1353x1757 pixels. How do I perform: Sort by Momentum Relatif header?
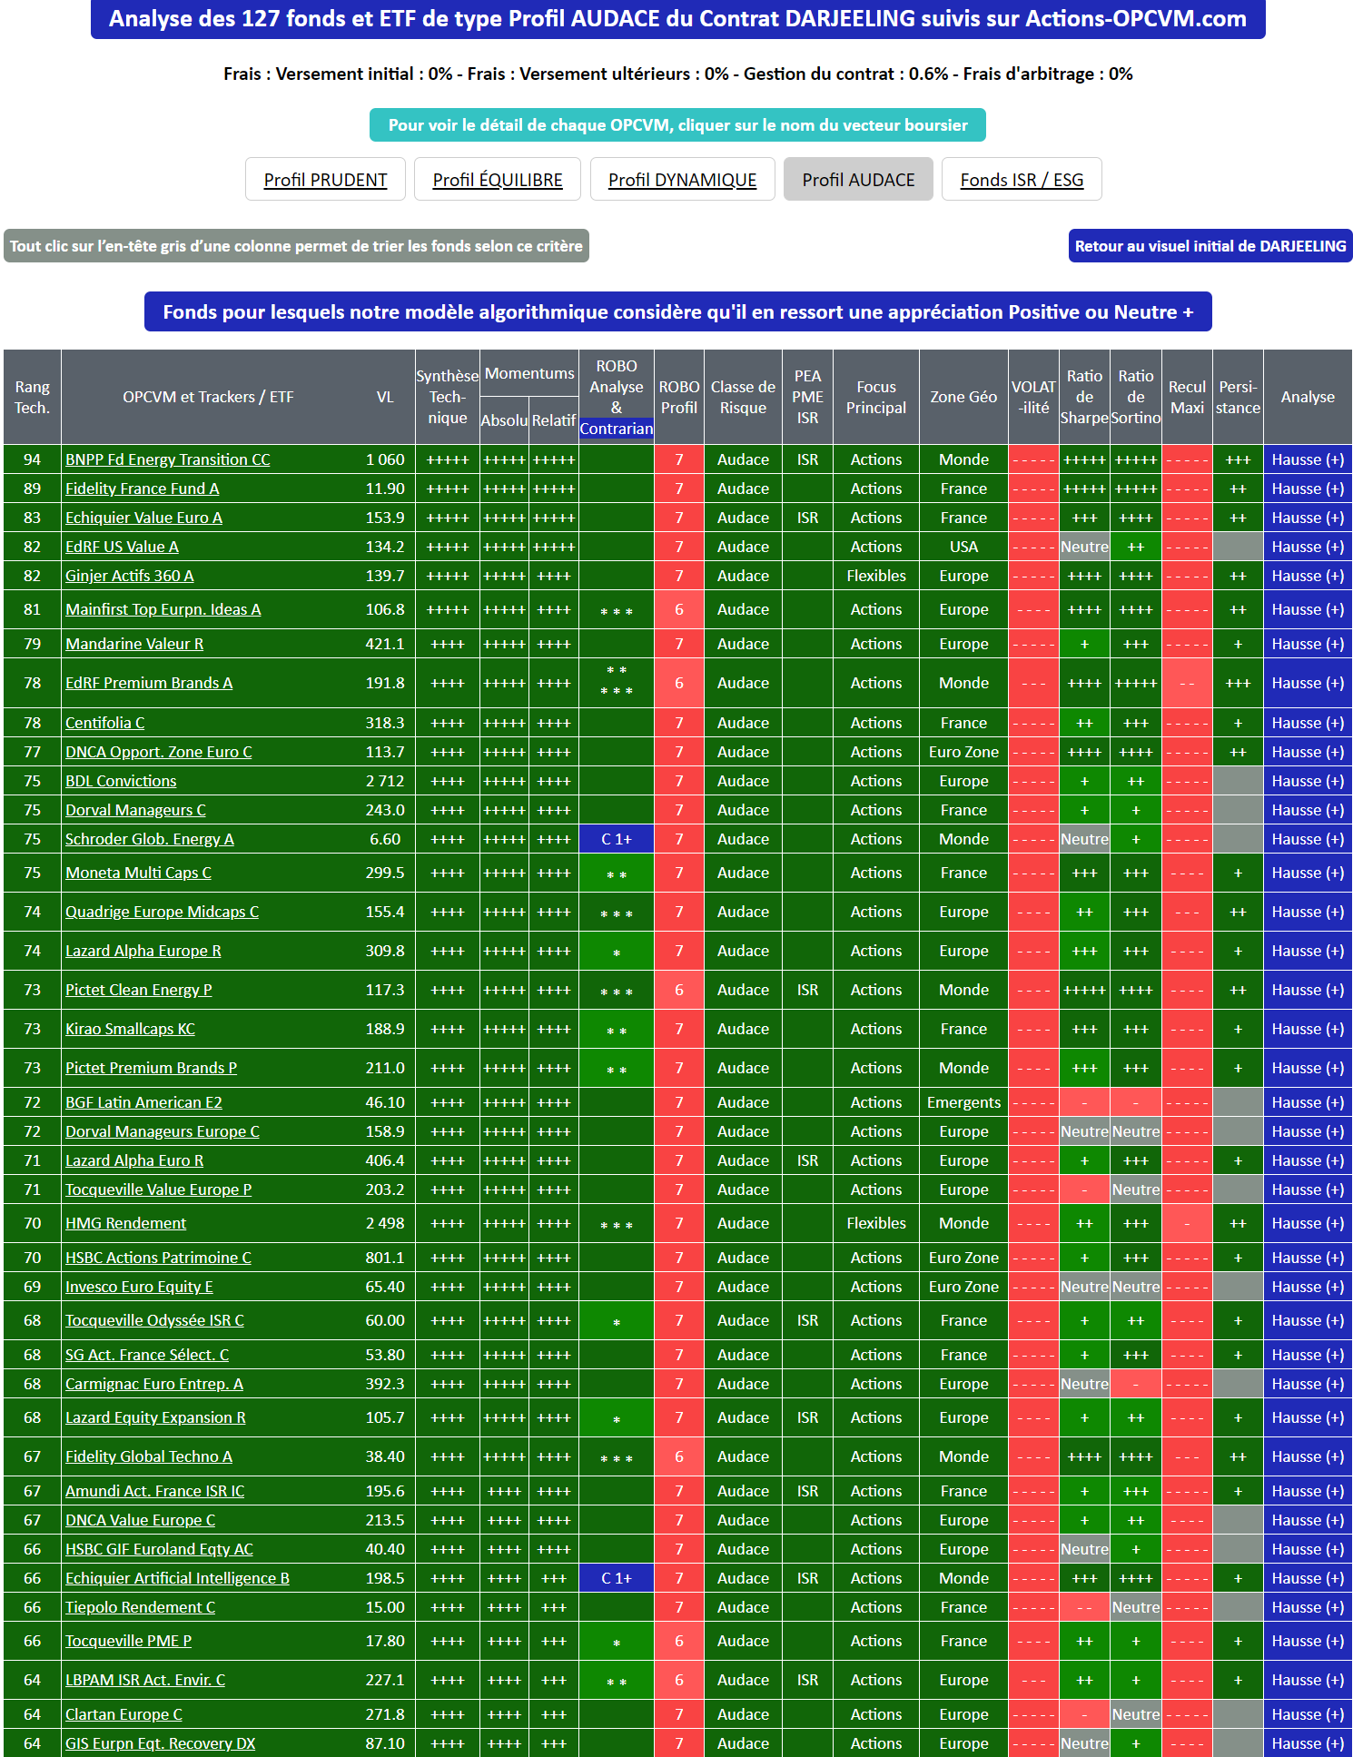[x=554, y=420]
